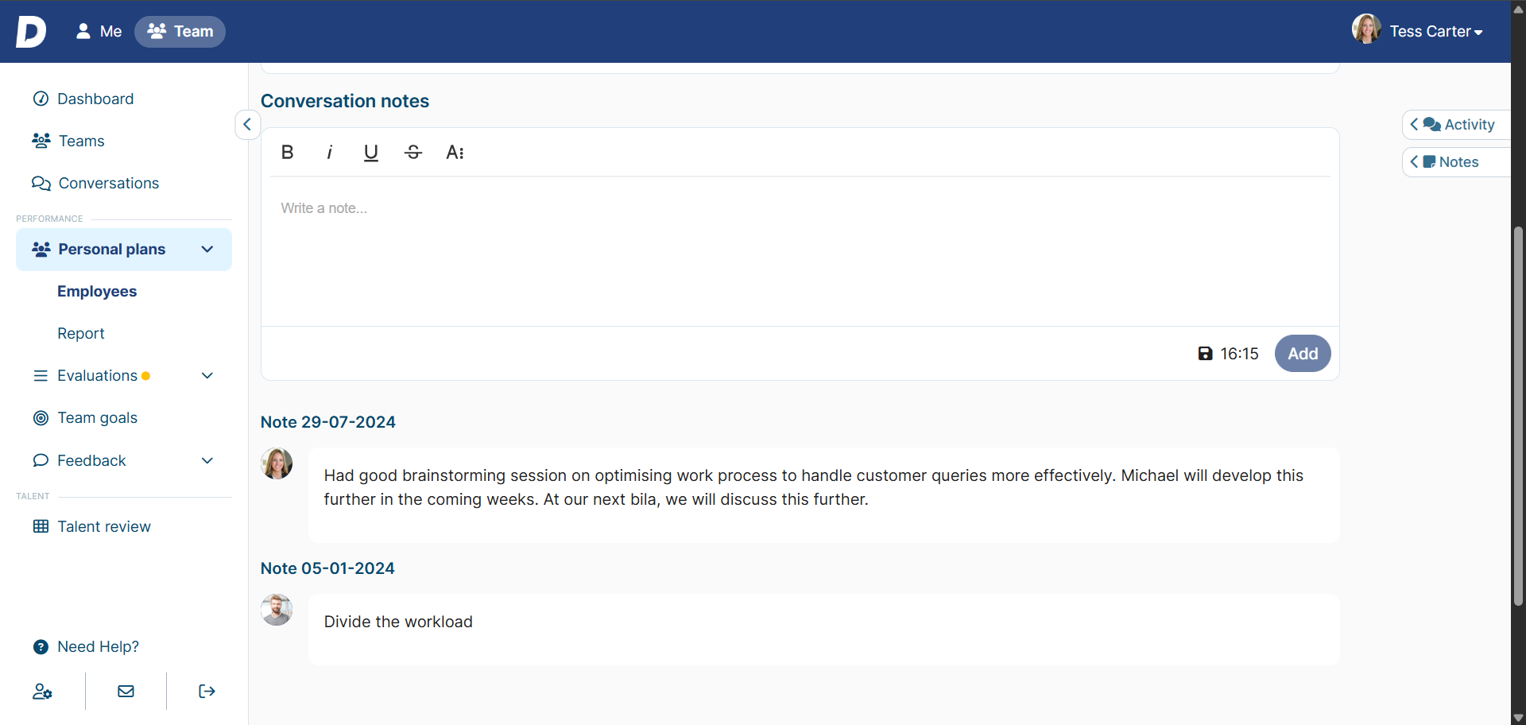This screenshot has height=725, width=1526.
Task: Toggle strikethrough formatting in note editor
Action: [412, 152]
